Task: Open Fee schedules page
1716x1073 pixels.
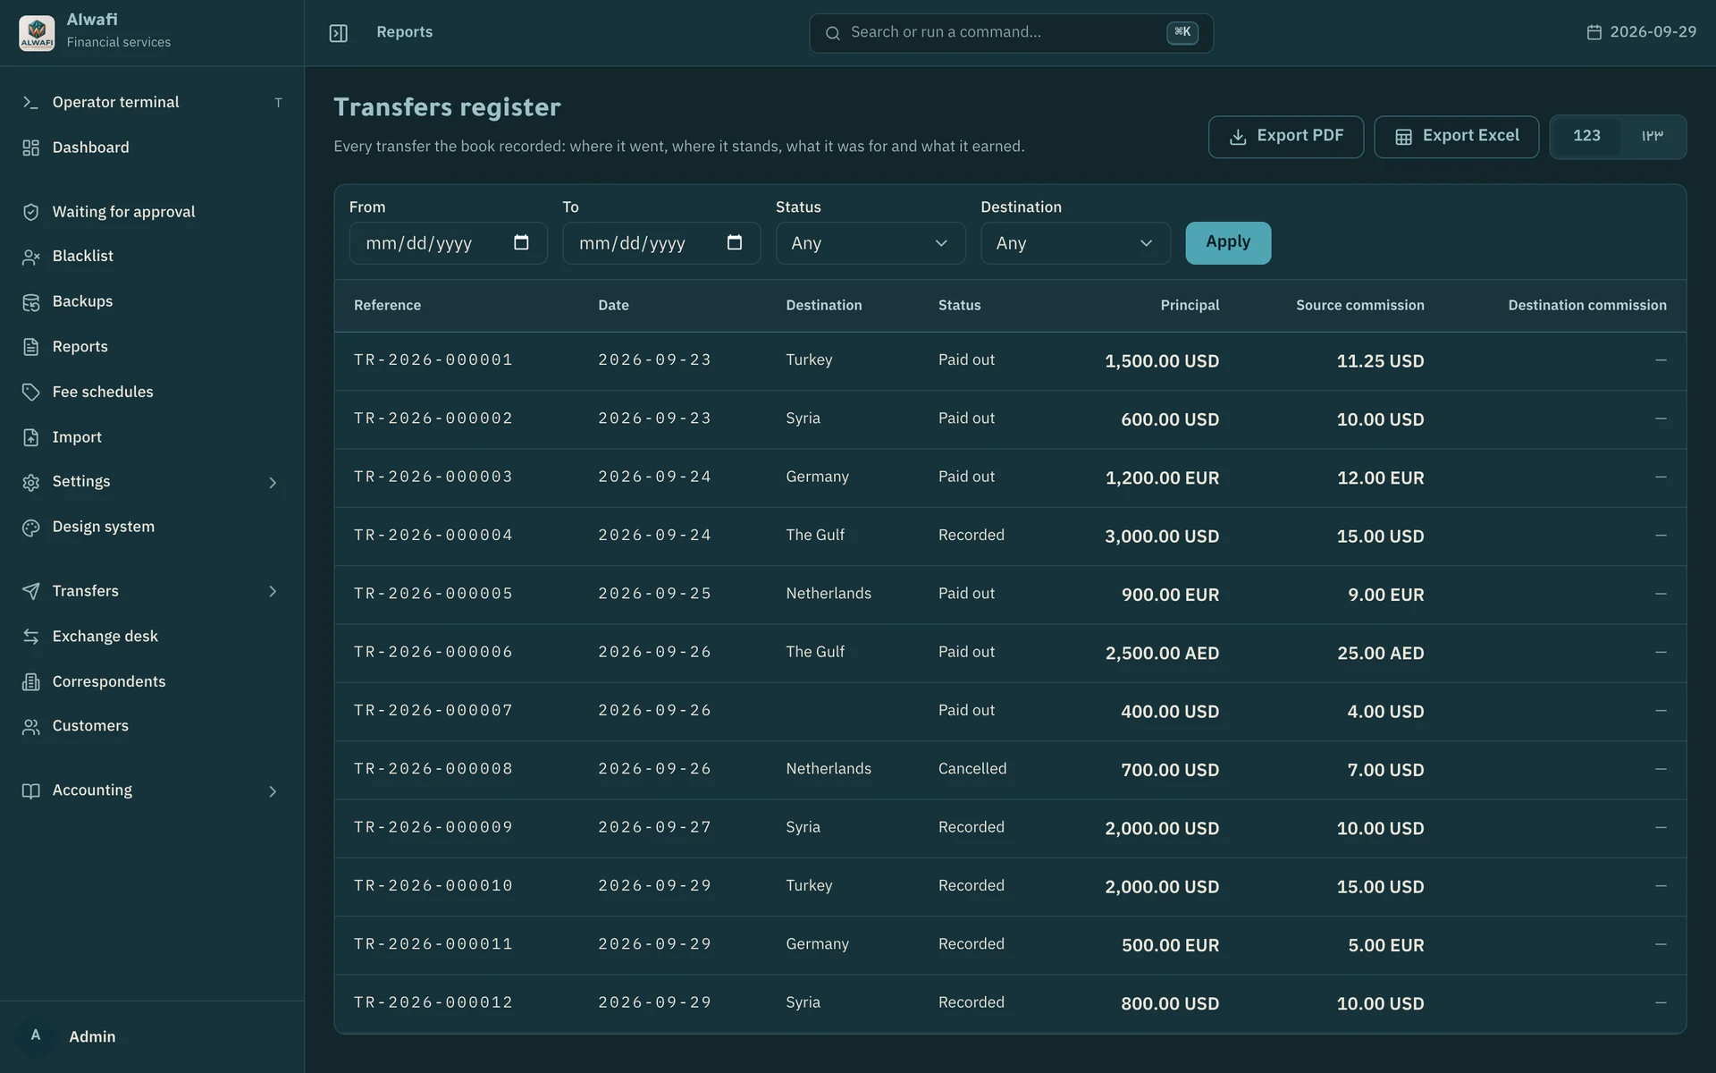Action: 152,392
